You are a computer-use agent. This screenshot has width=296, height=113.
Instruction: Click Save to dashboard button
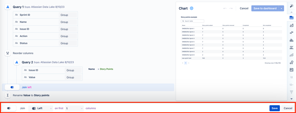[265, 8]
